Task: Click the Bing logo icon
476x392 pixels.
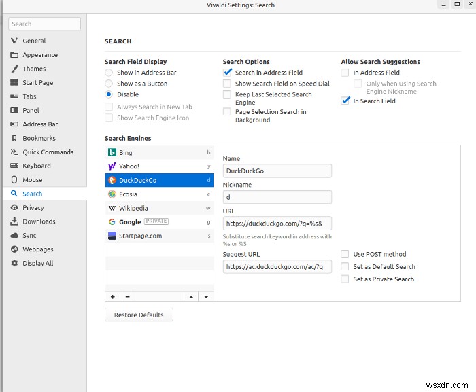Action: coord(112,152)
